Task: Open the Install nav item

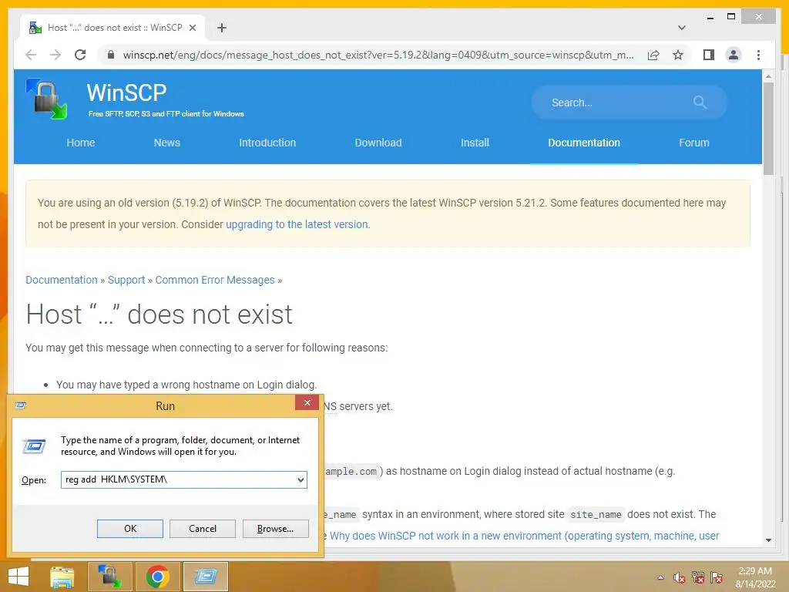Action: pyautogui.click(x=475, y=143)
